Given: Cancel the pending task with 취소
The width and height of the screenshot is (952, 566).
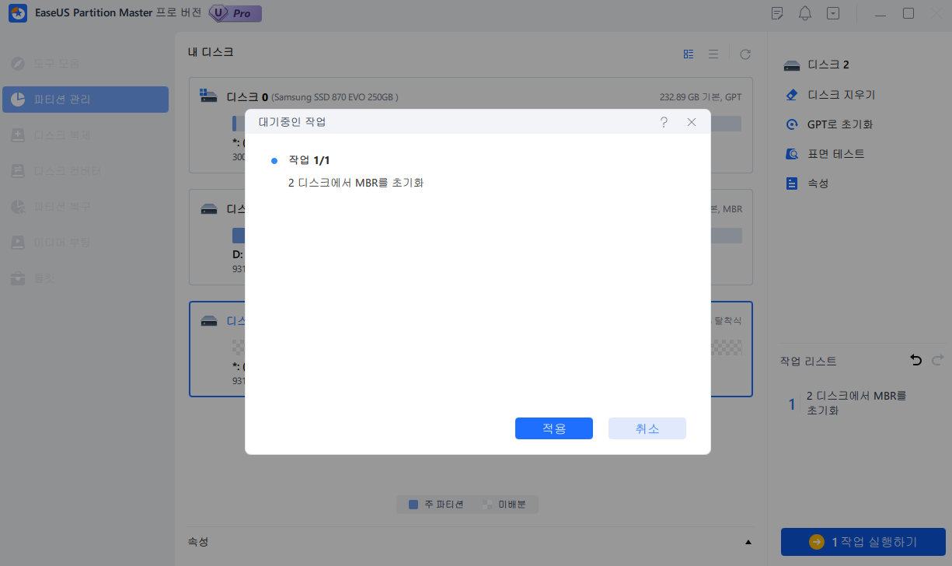Looking at the screenshot, I should click(647, 428).
